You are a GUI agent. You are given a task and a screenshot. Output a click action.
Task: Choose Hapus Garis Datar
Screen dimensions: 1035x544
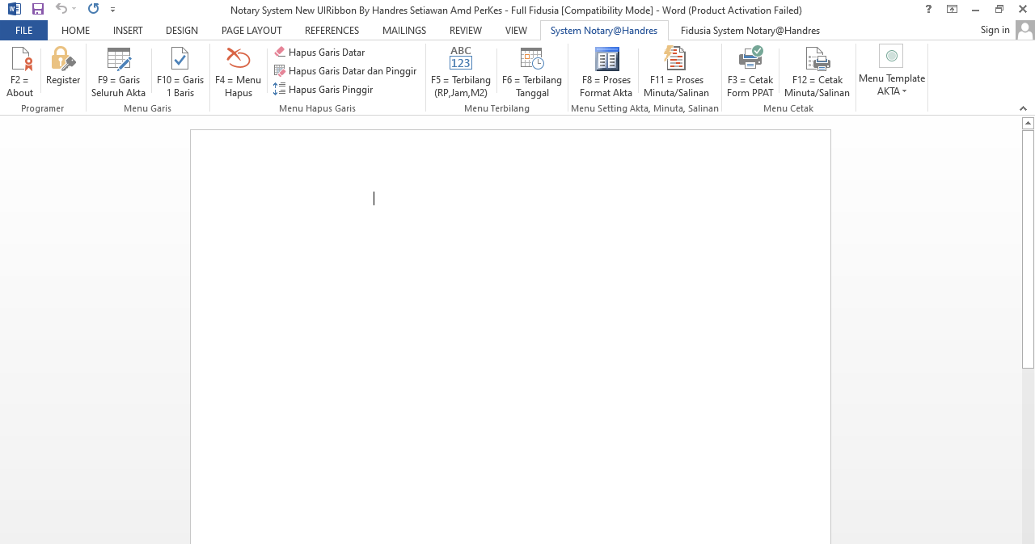(x=319, y=53)
